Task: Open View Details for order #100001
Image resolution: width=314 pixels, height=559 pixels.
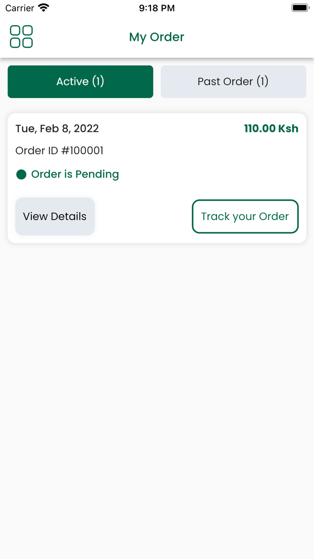Action: 55,216
